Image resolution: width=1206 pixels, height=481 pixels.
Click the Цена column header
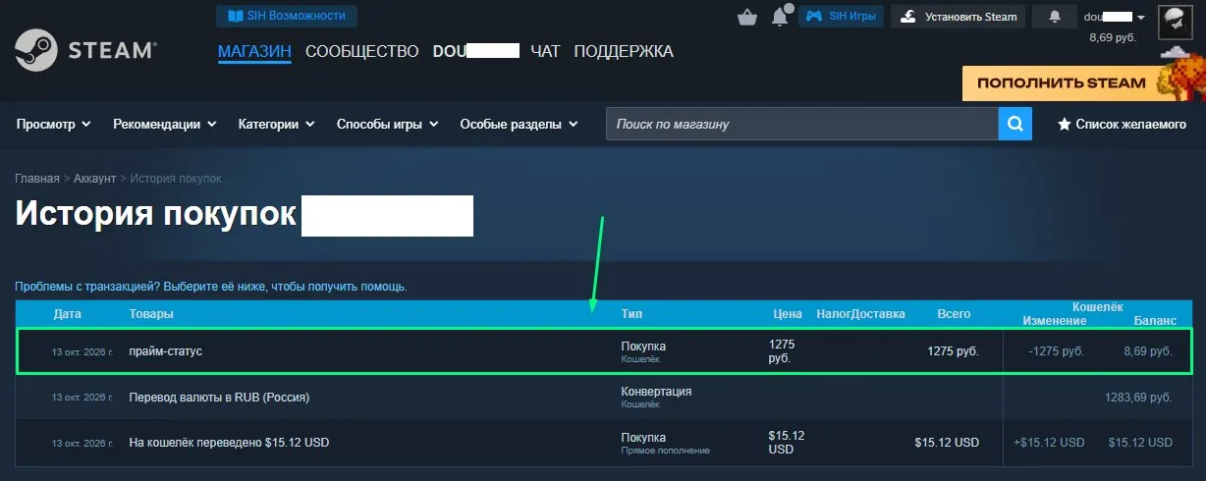click(x=789, y=314)
